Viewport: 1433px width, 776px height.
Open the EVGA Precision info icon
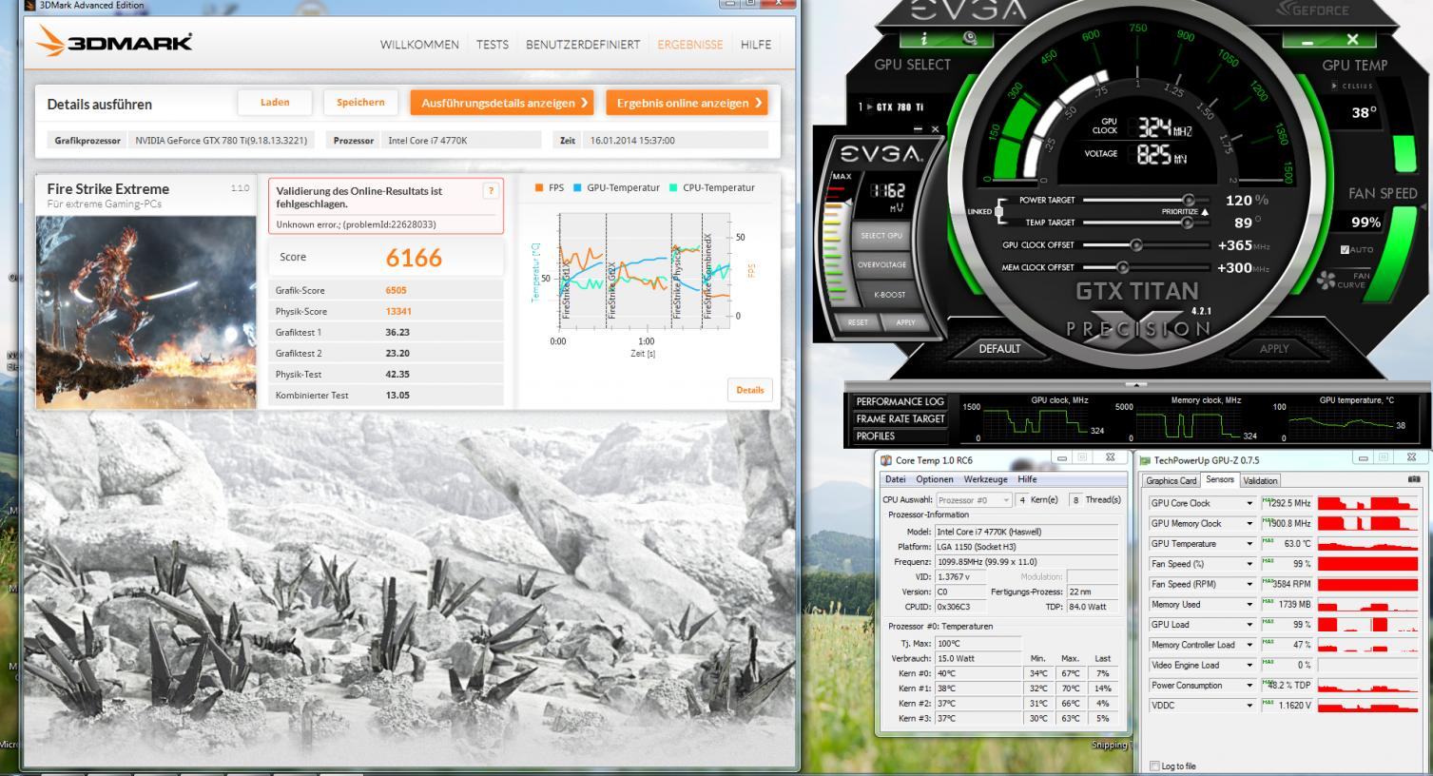point(924,39)
